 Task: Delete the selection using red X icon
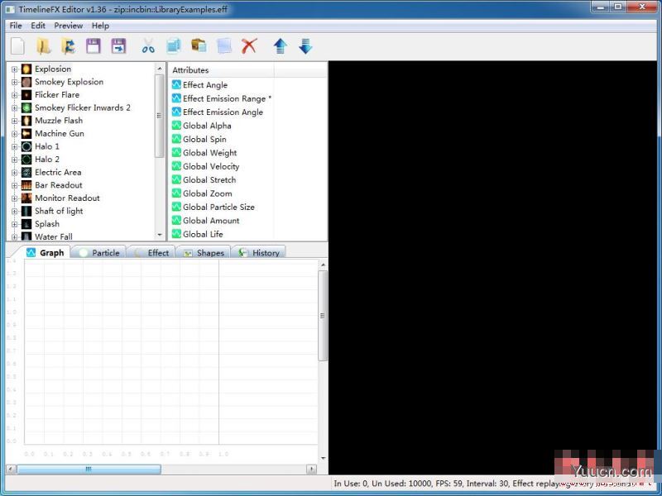click(x=250, y=46)
